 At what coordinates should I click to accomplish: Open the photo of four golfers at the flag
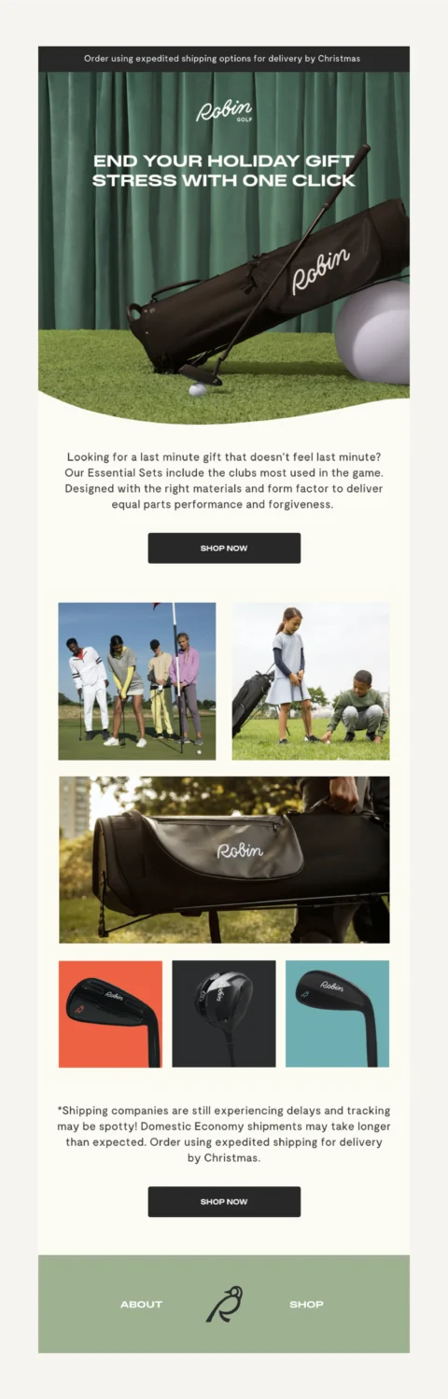[x=137, y=681]
